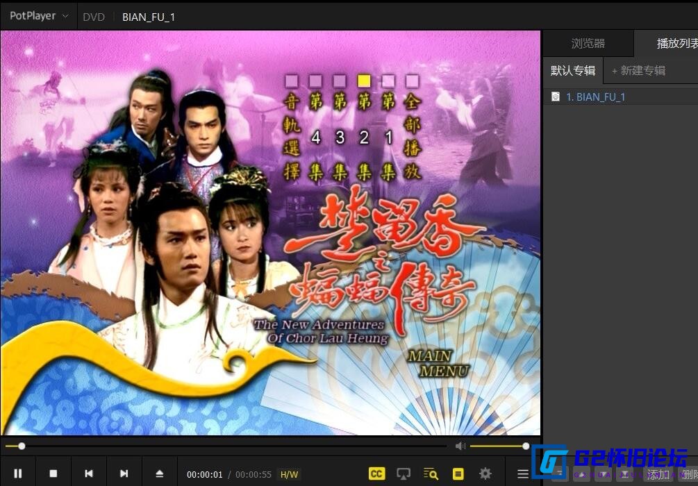Toggle subtitles with the CC icon
Image resolution: width=698 pixels, height=486 pixels.
[x=376, y=474]
